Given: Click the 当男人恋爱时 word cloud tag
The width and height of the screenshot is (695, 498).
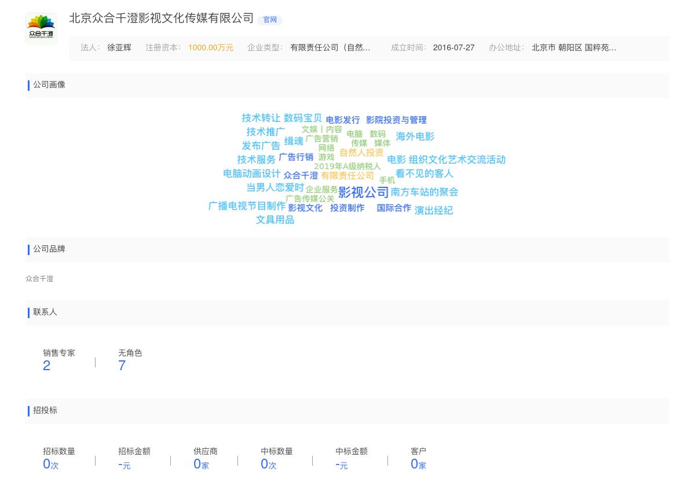Looking at the screenshot, I should click(275, 187).
